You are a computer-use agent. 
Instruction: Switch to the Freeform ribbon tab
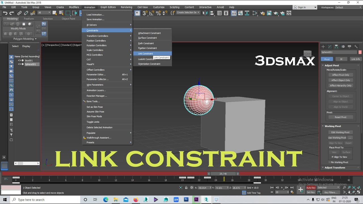tap(29, 19)
